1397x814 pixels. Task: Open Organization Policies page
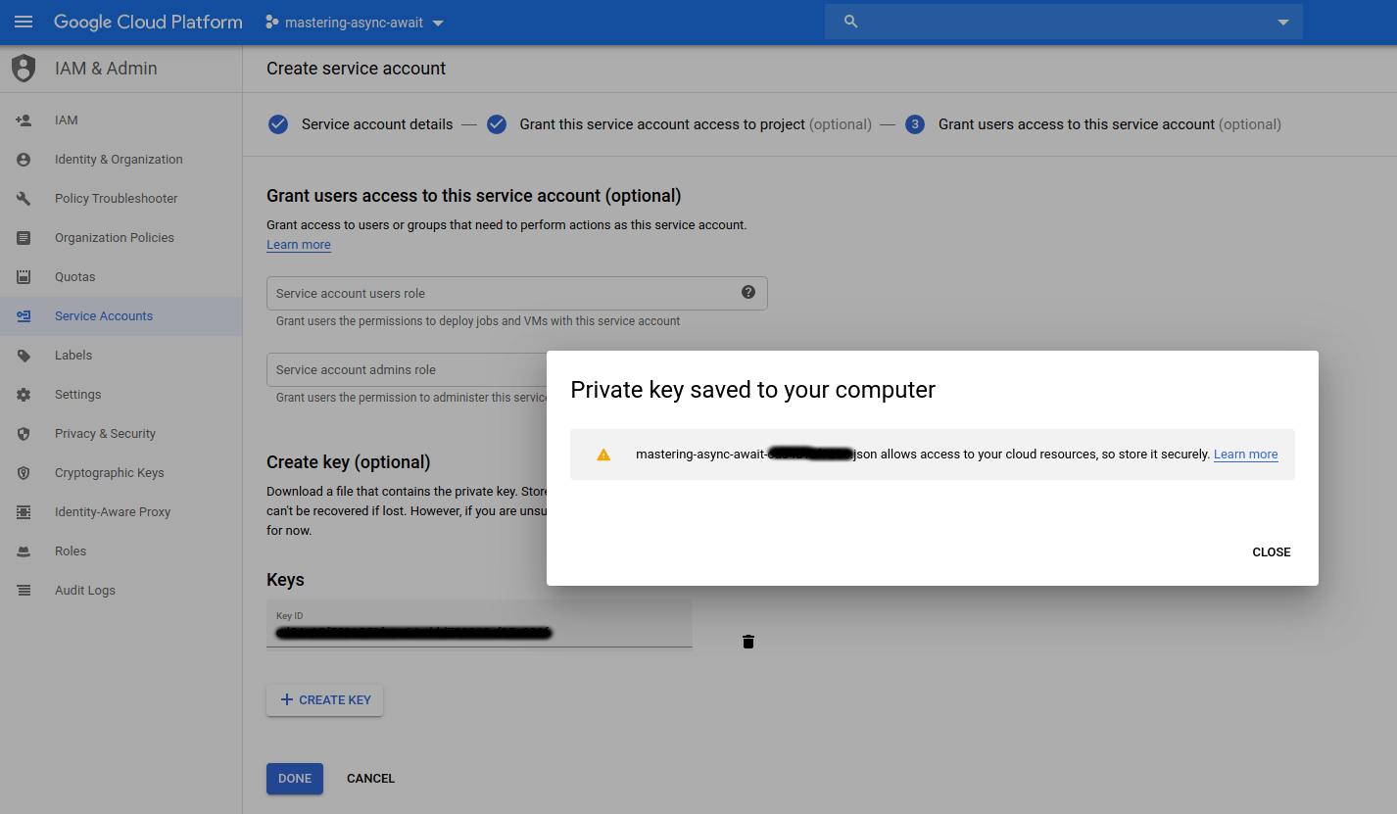click(121, 238)
